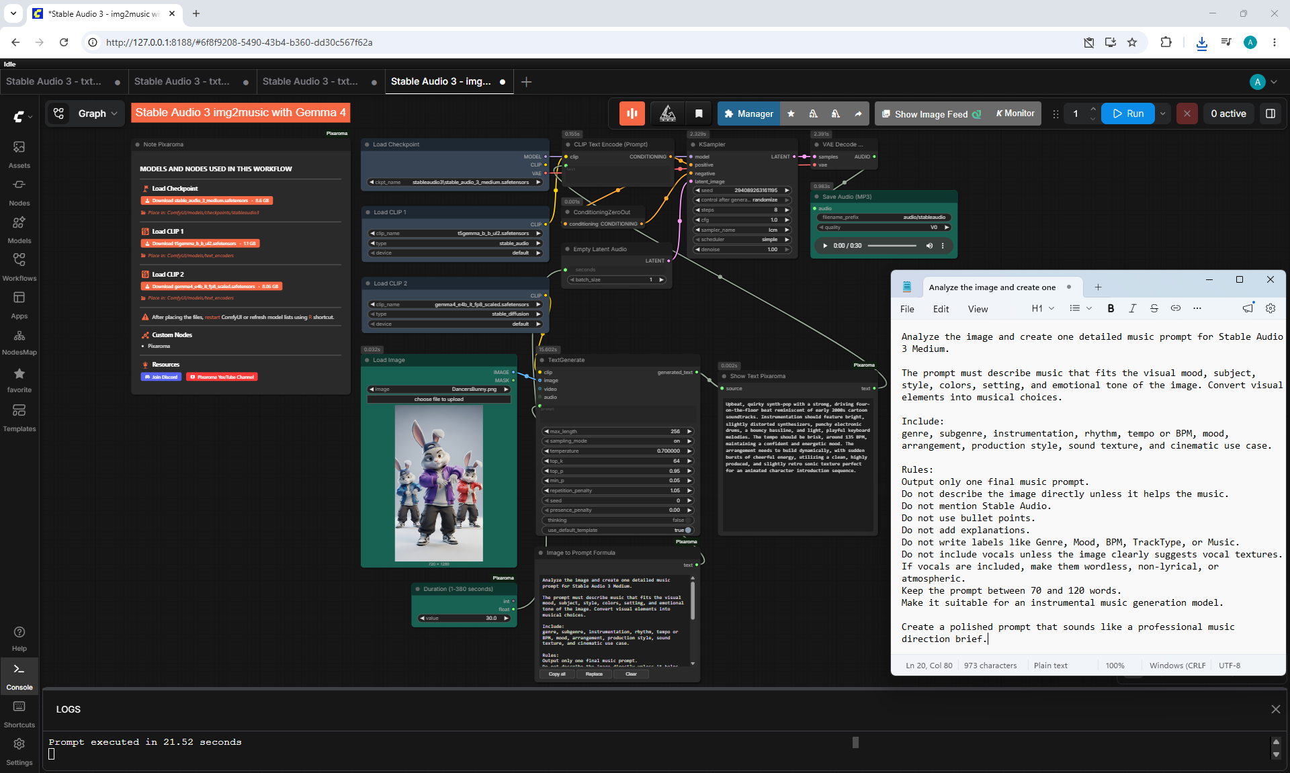Image resolution: width=1290 pixels, height=773 pixels.
Task: Toggle the right side panel icon
Action: coord(1270,113)
